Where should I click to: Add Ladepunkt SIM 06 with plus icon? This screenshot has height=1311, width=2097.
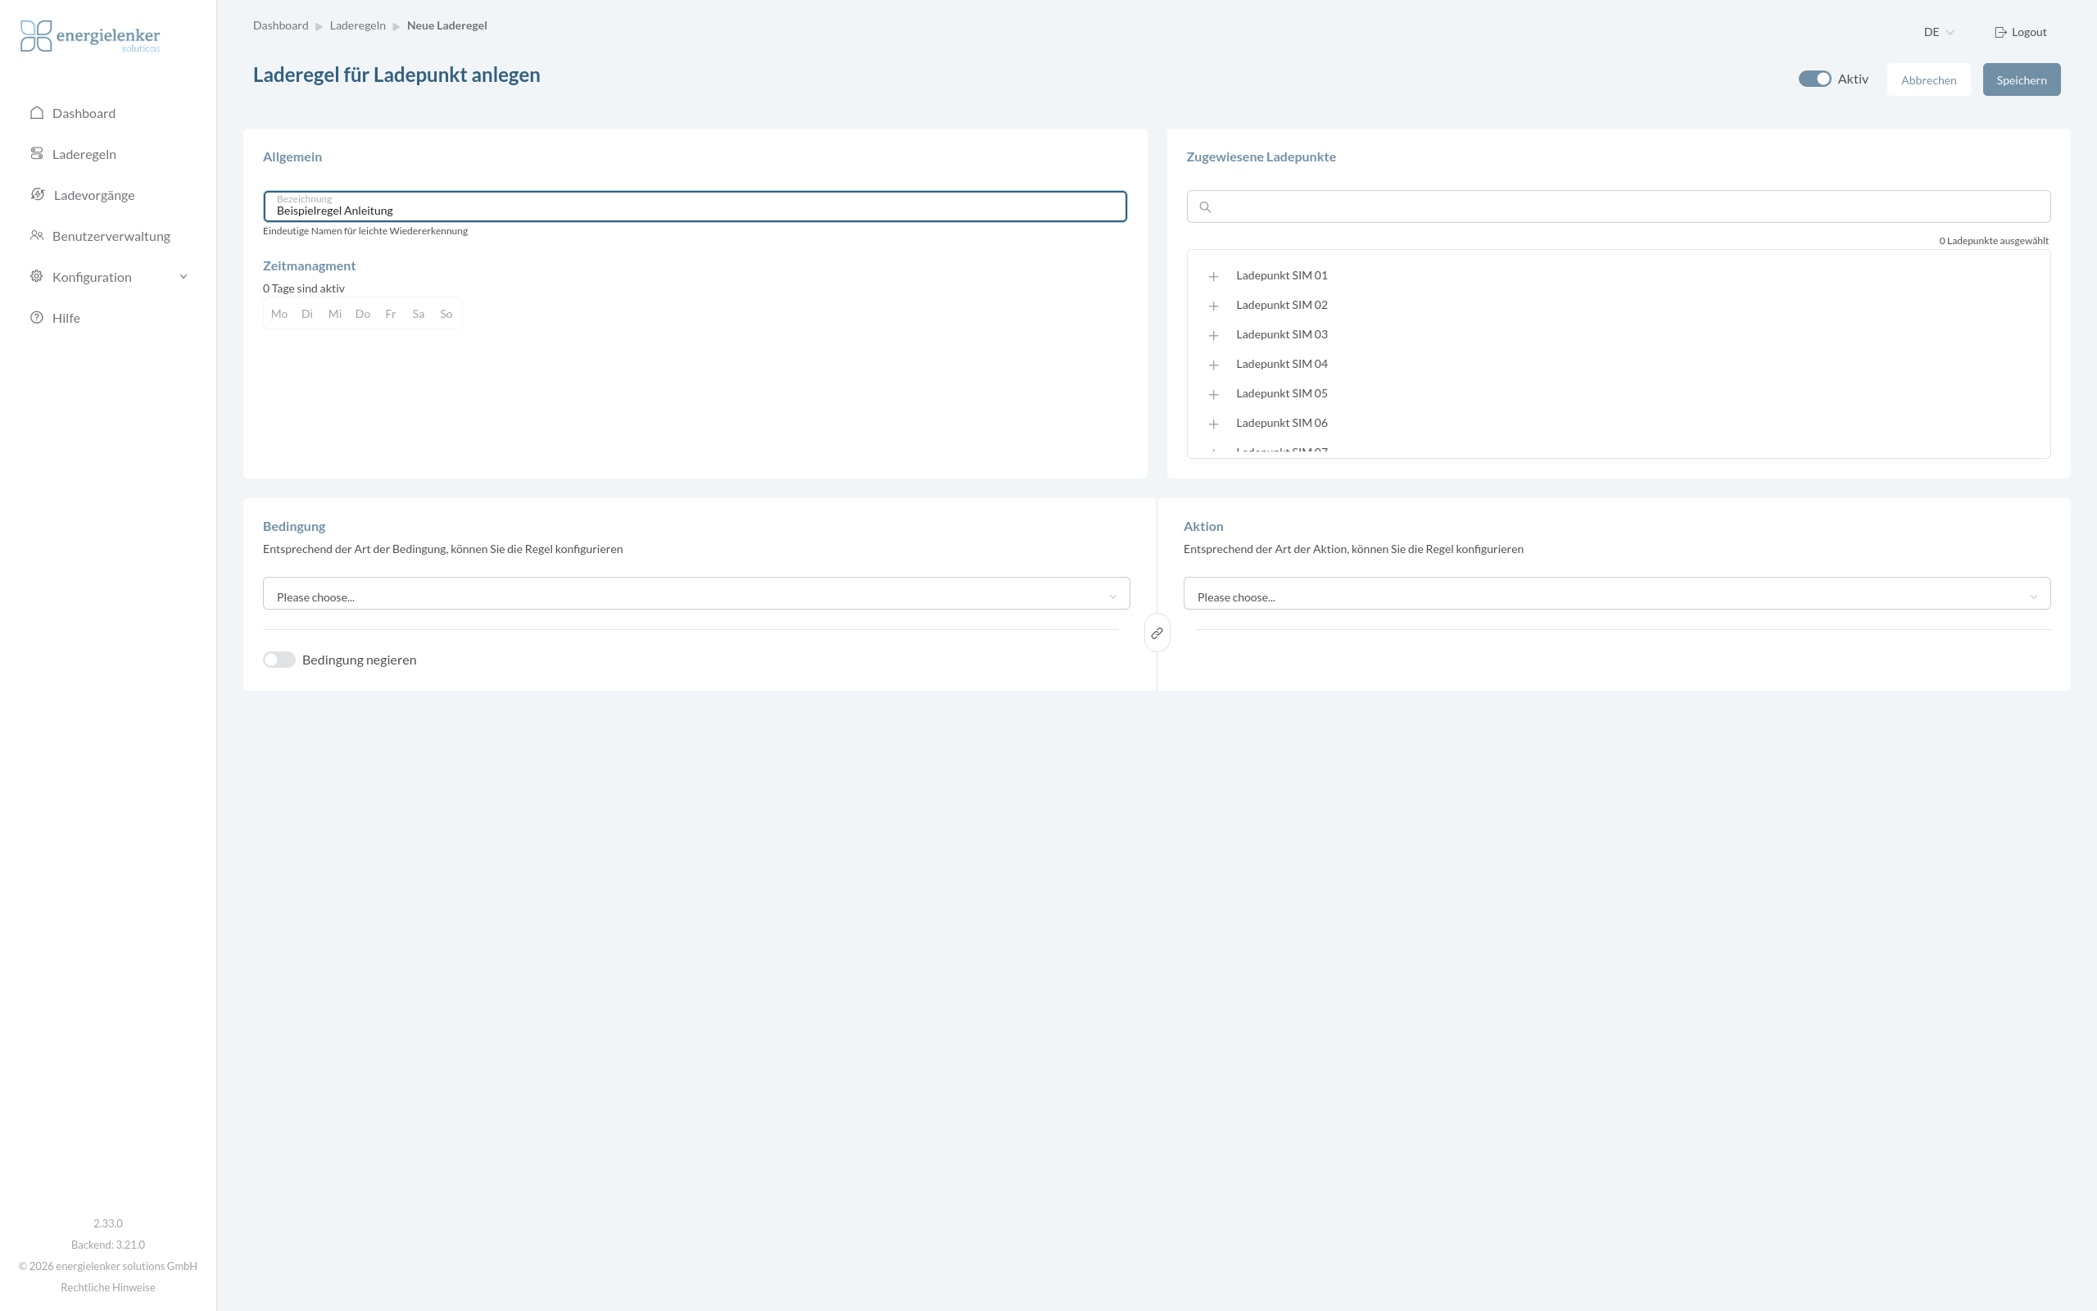(1213, 424)
